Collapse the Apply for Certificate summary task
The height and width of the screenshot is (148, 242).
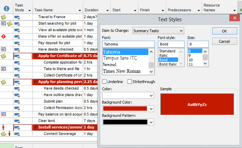coord(35,56)
